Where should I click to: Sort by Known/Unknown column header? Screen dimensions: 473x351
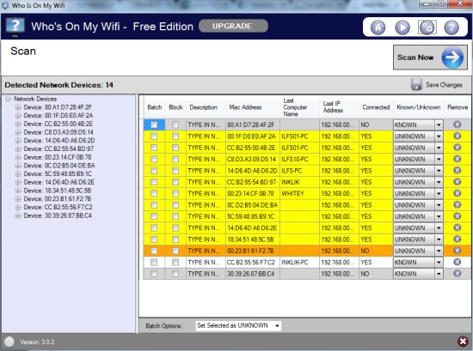418,107
